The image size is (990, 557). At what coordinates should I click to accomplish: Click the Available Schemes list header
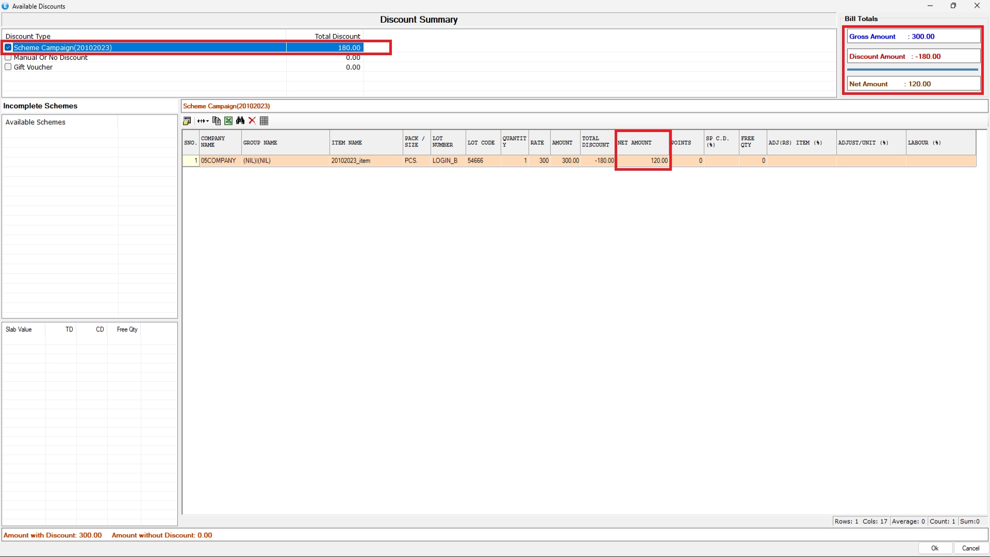36,122
